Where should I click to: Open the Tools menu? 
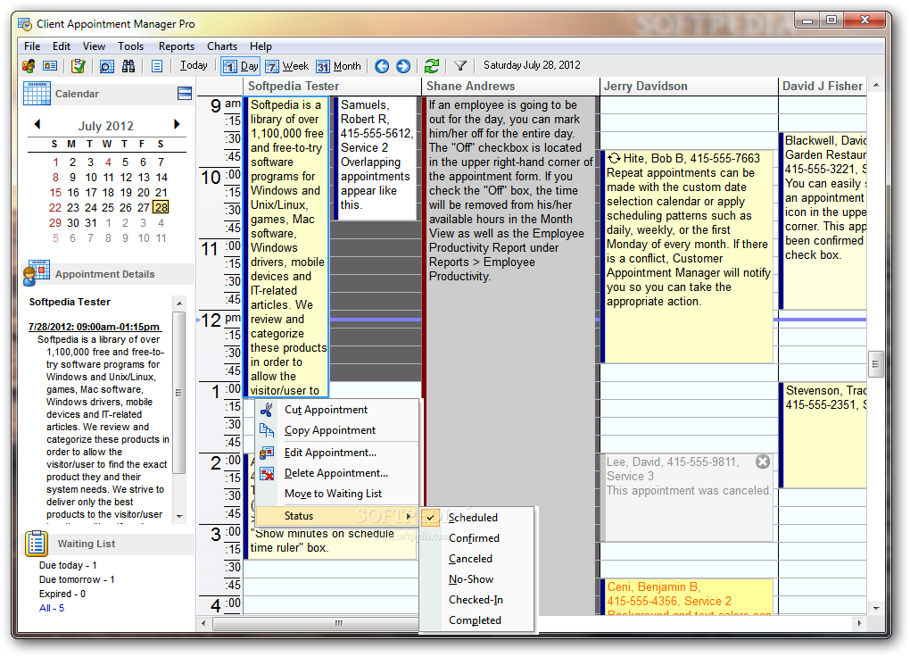(x=130, y=46)
